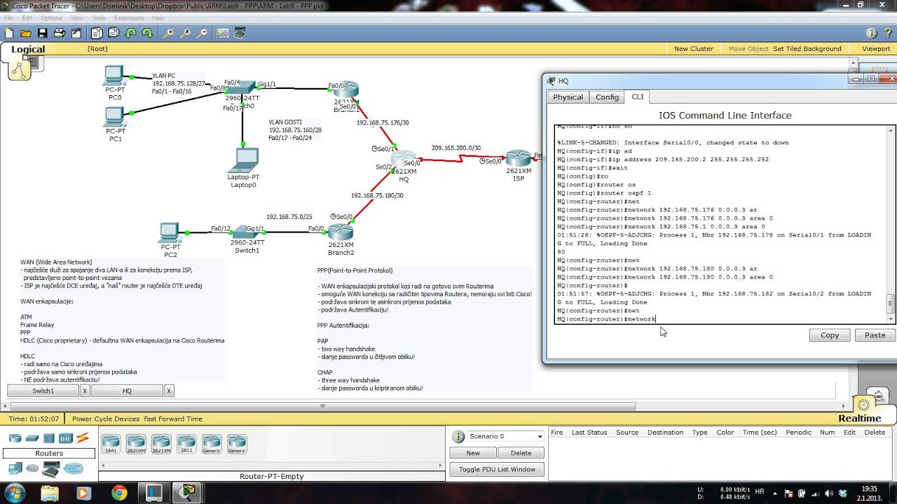This screenshot has width=897, height=504.
Task: Select the Switches device category icon
Action: [32, 438]
